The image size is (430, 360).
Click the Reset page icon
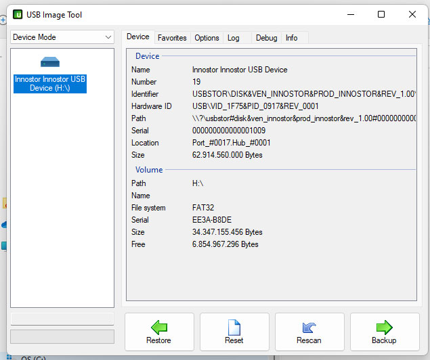[234, 327]
